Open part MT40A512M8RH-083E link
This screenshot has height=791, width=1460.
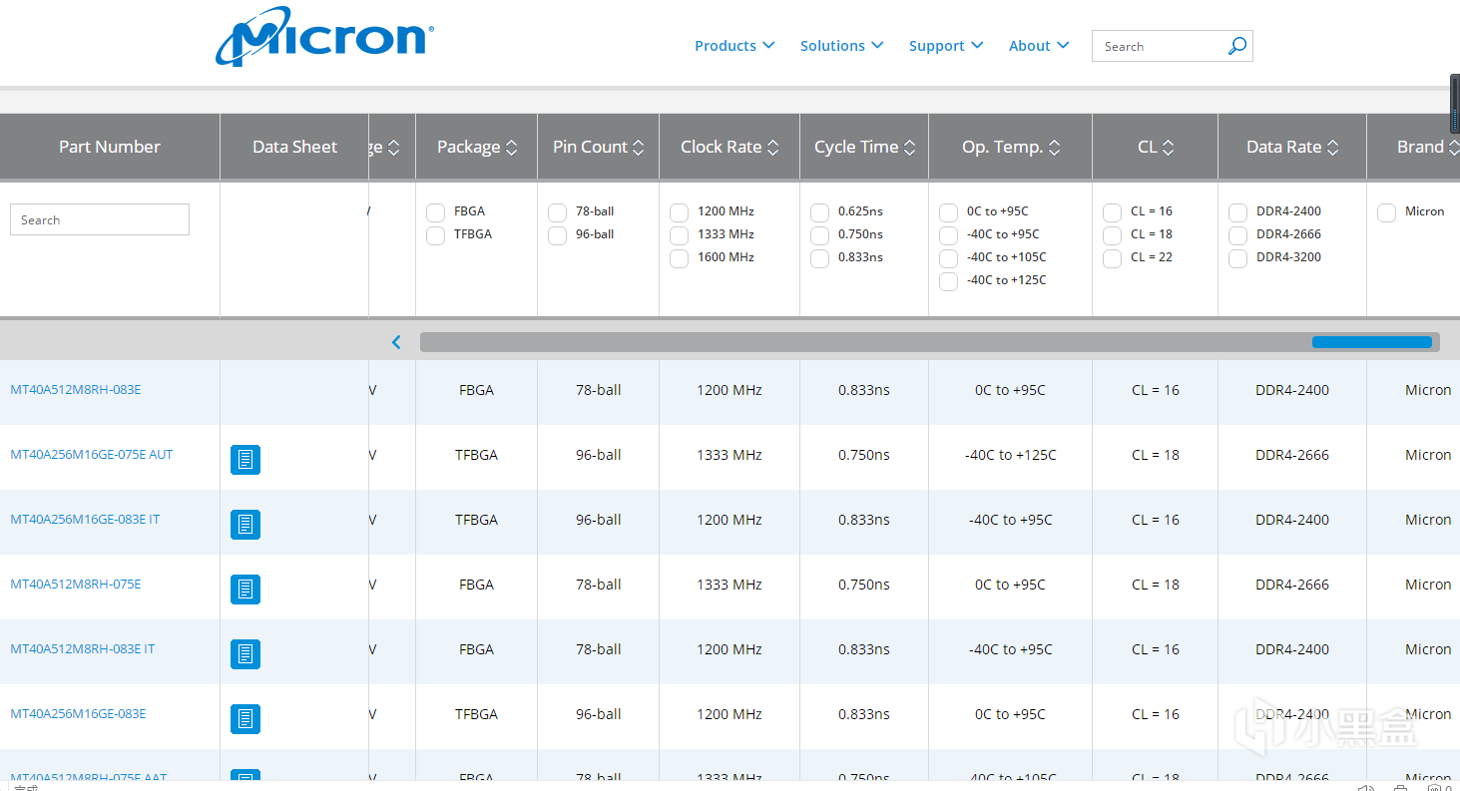76,390
